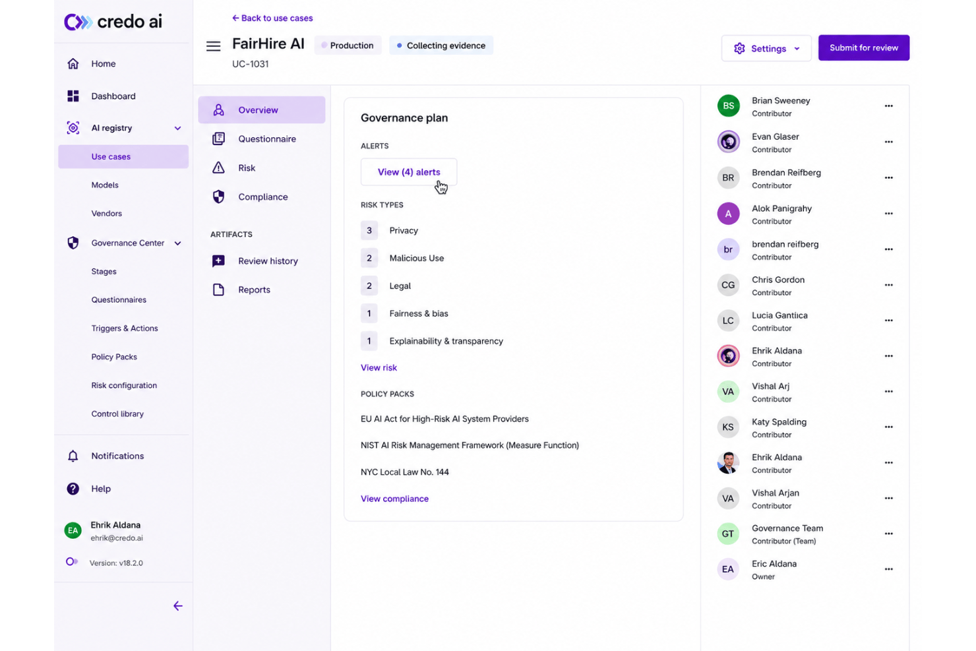Click the Risk warning triangle icon

pos(218,168)
